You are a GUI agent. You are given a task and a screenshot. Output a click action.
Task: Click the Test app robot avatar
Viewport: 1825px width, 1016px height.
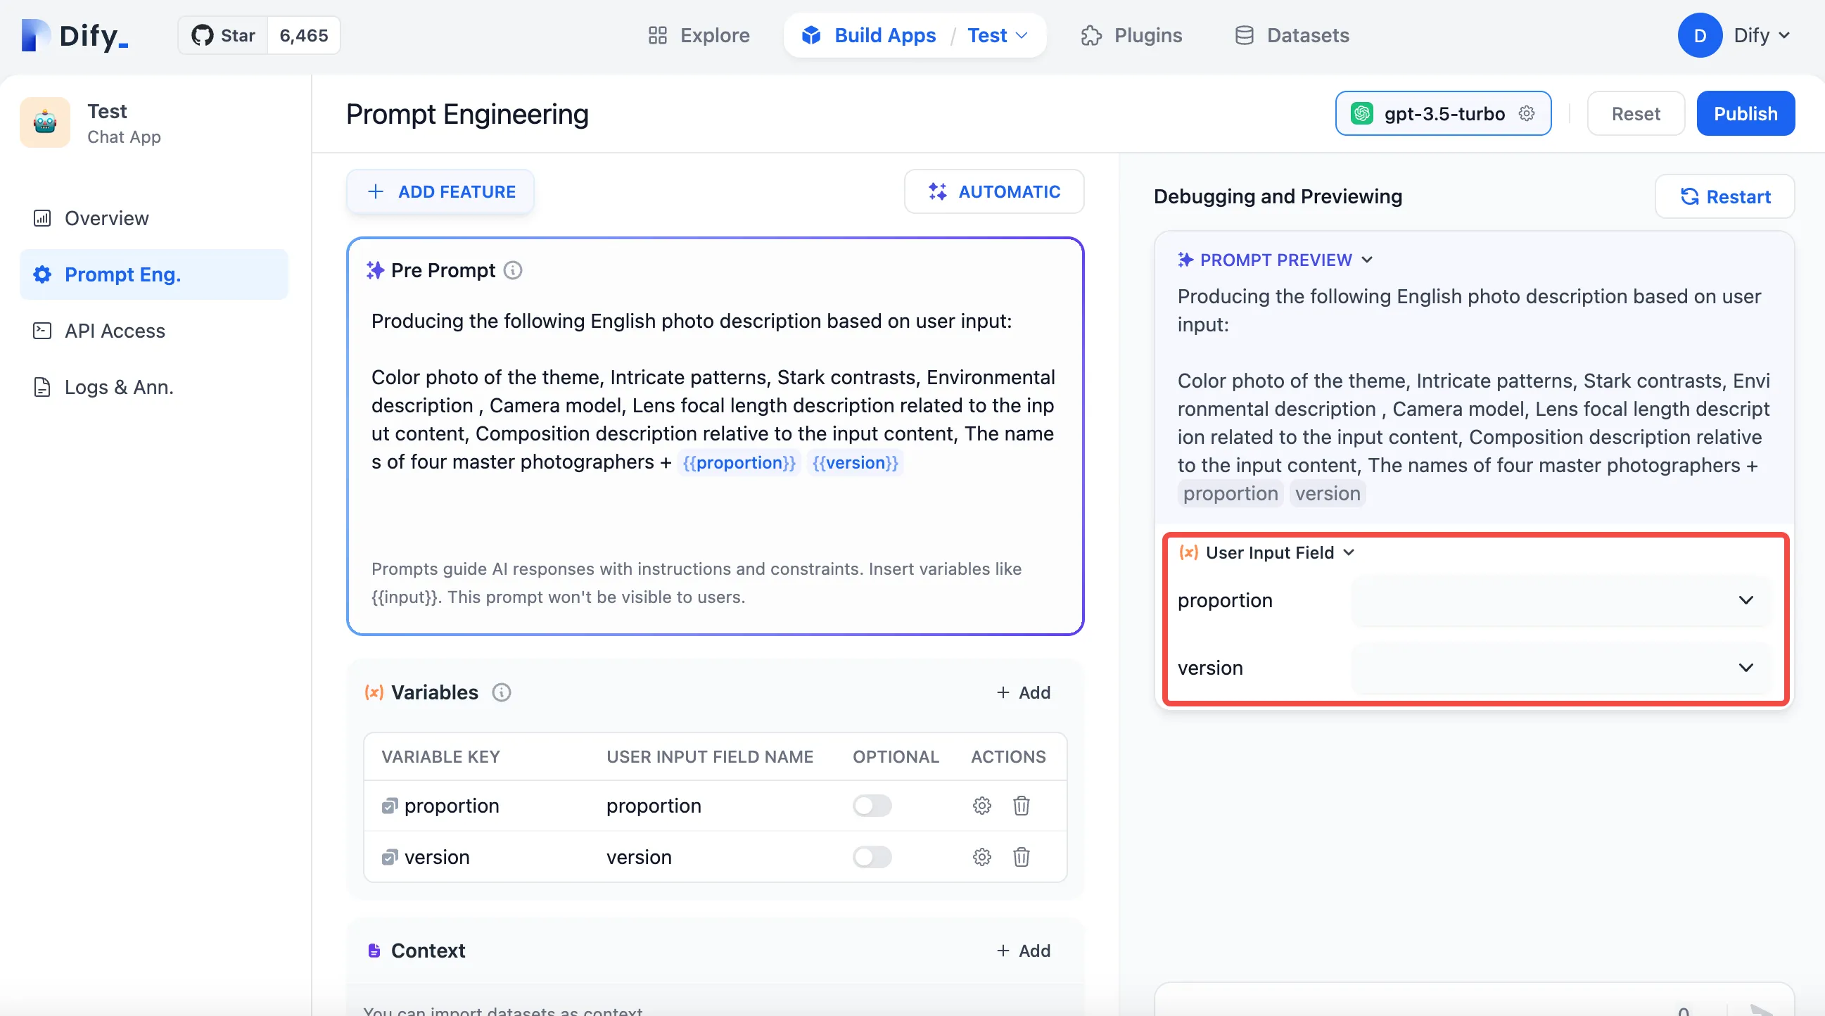(x=45, y=123)
